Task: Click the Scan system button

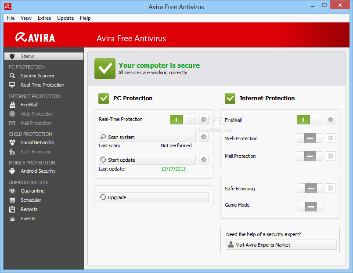Action: [147, 137]
